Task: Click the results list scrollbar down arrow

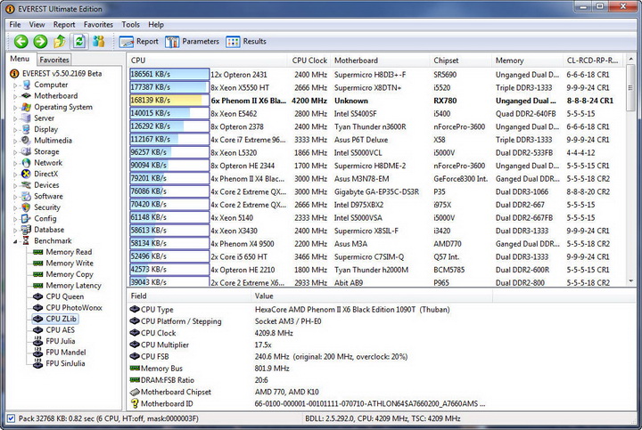Action: coord(631,281)
